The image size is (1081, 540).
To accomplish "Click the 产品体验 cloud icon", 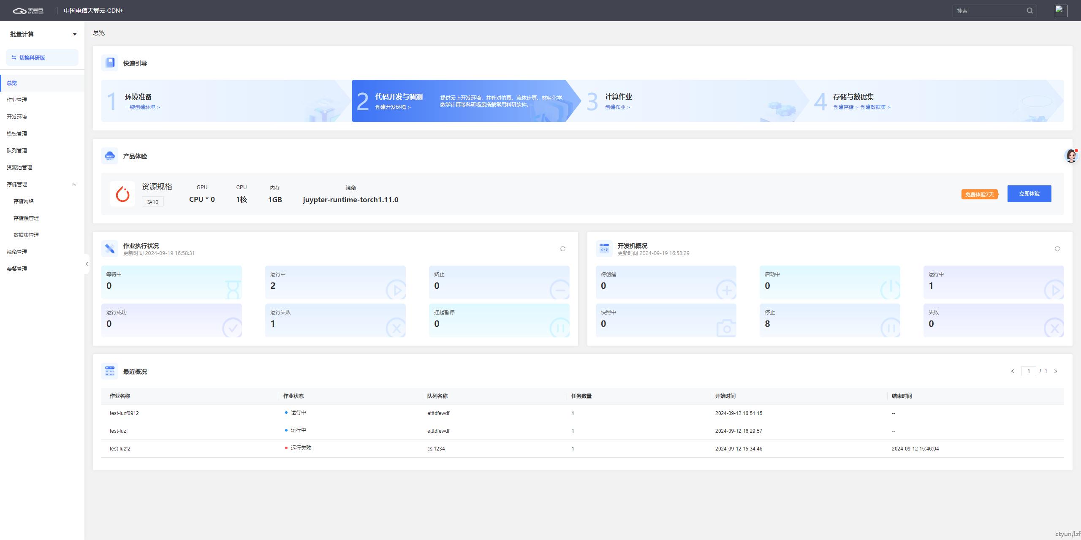I will (x=110, y=156).
